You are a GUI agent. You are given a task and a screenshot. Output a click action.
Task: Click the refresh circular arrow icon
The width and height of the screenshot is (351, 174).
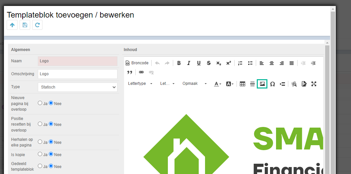(37, 25)
